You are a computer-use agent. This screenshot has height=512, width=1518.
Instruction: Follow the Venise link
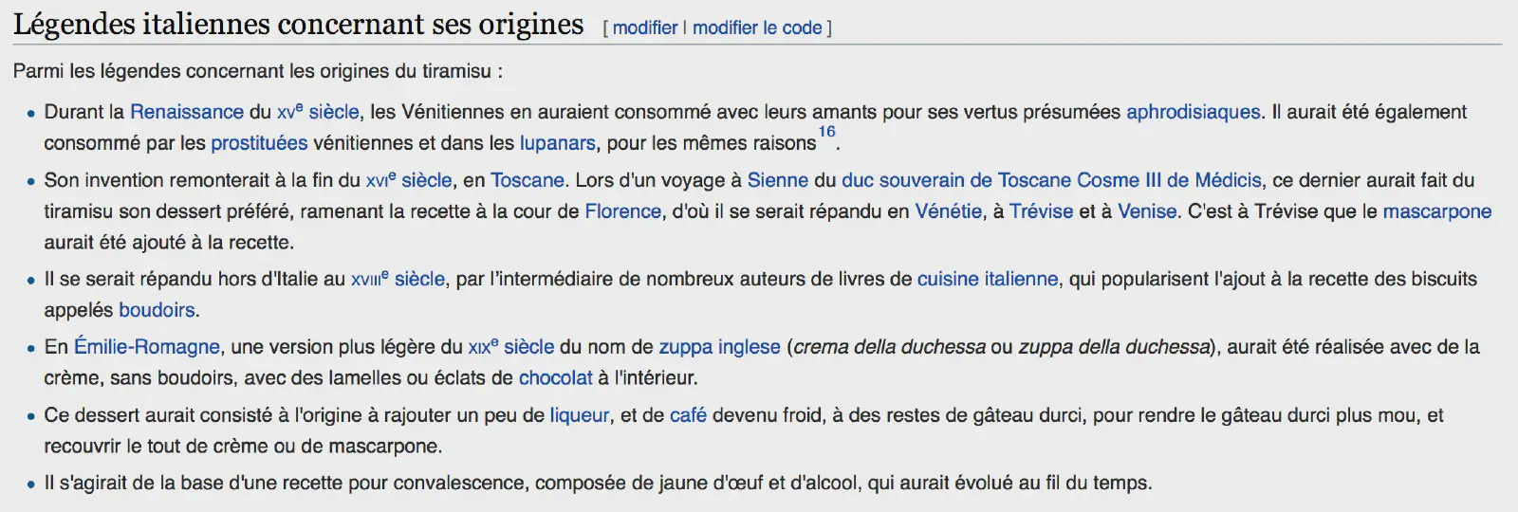pos(1147,211)
